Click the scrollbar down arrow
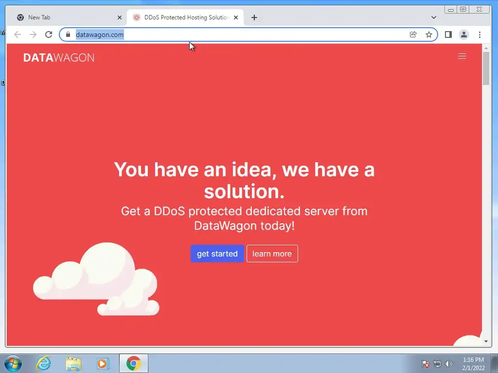 [x=486, y=341]
